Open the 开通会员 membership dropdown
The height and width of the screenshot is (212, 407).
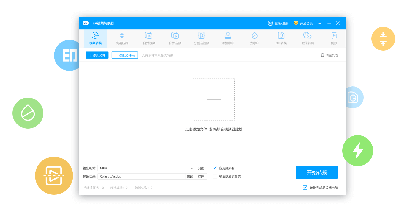pos(306,23)
